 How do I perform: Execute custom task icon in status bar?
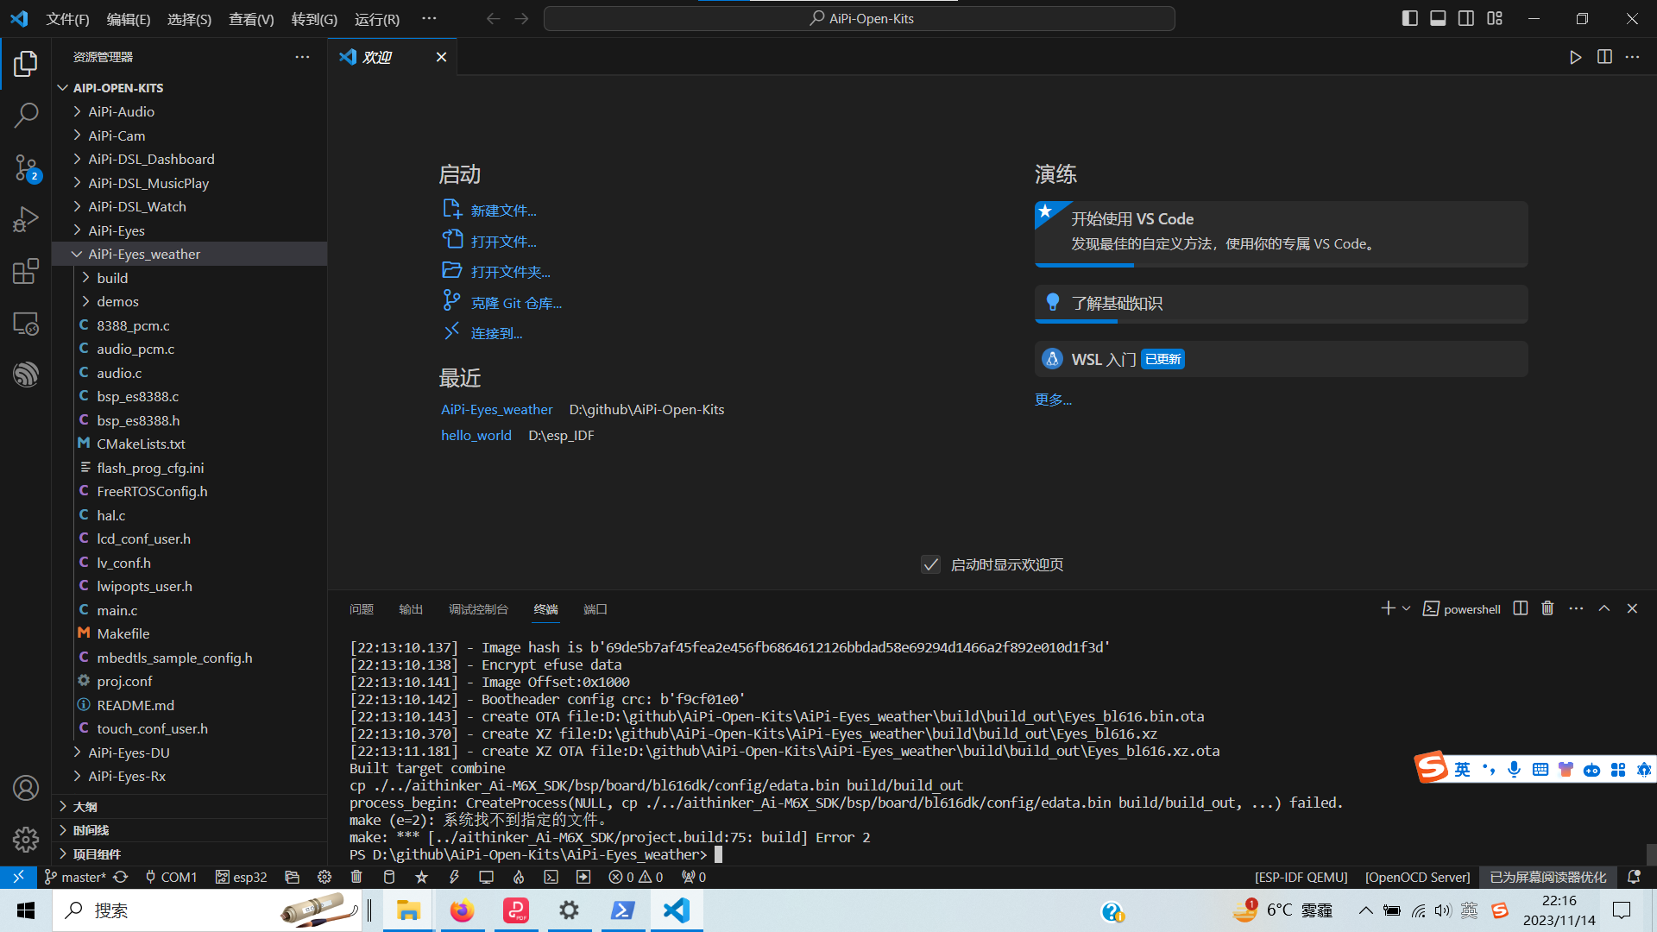click(x=583, y=877)
